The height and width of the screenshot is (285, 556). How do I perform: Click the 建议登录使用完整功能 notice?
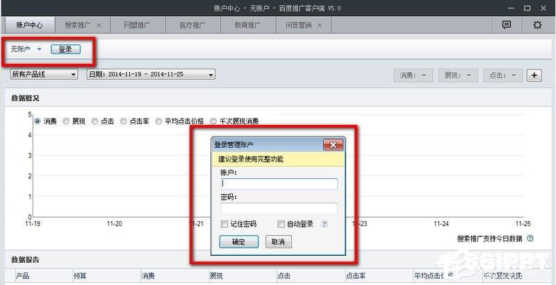(251, 159)
